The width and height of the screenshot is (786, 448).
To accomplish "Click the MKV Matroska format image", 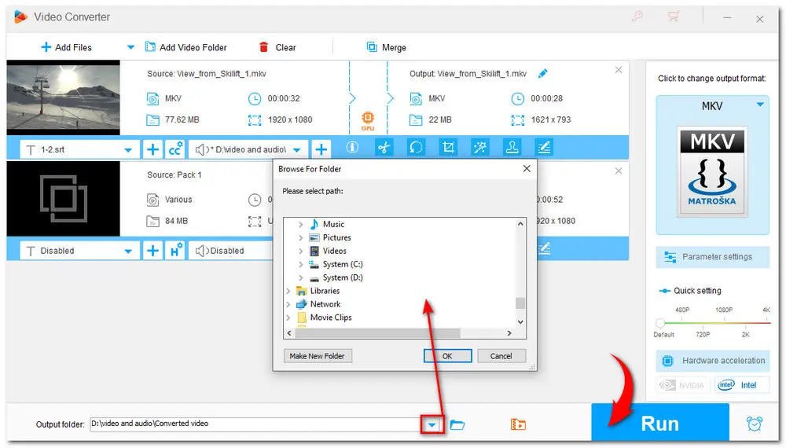I will [x=712, y=171].
